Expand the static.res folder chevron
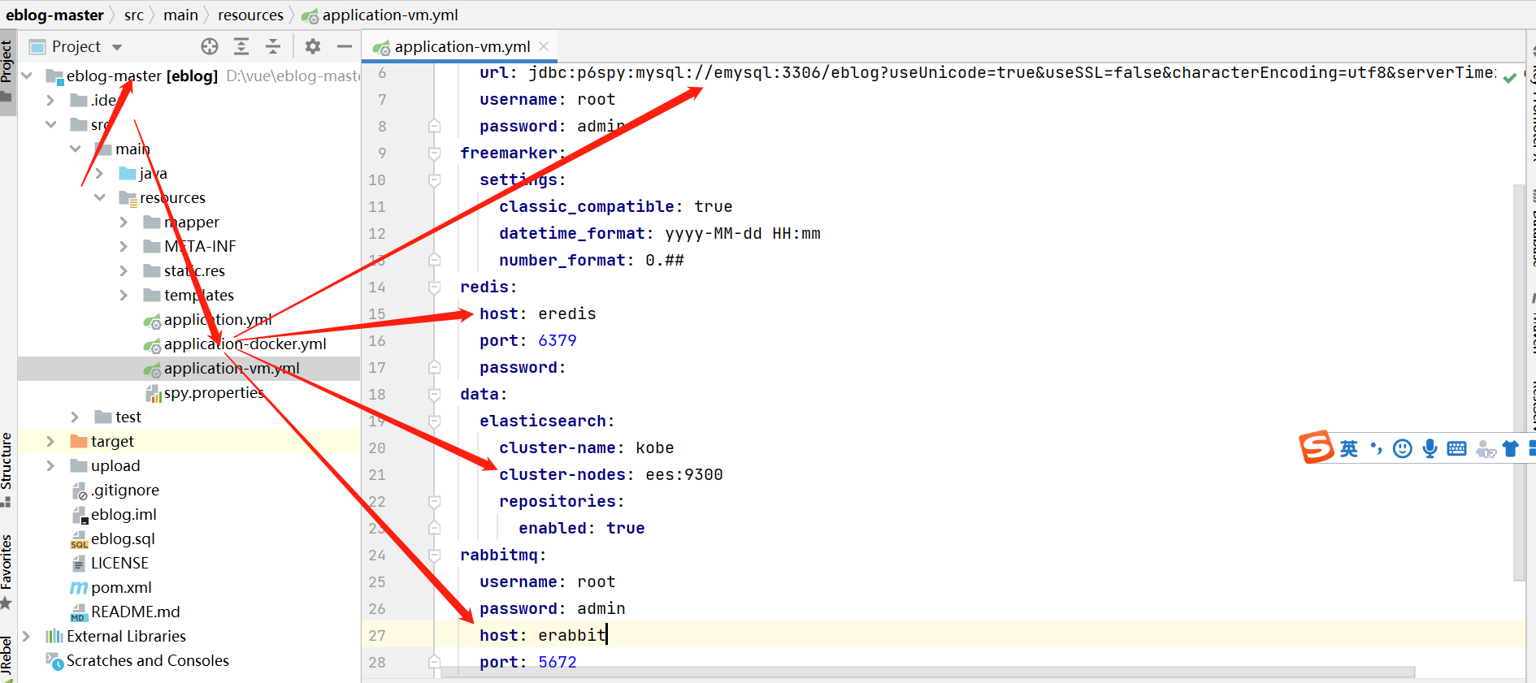This screenshot has width=1536, height=683. pyautogui.click(x=124, y=270)
